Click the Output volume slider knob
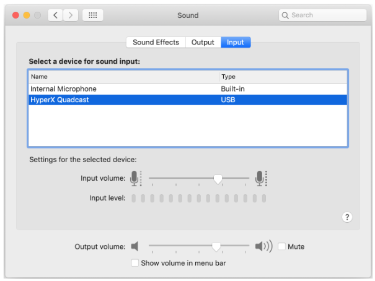375x281 pixels. [x=216, y=246]
